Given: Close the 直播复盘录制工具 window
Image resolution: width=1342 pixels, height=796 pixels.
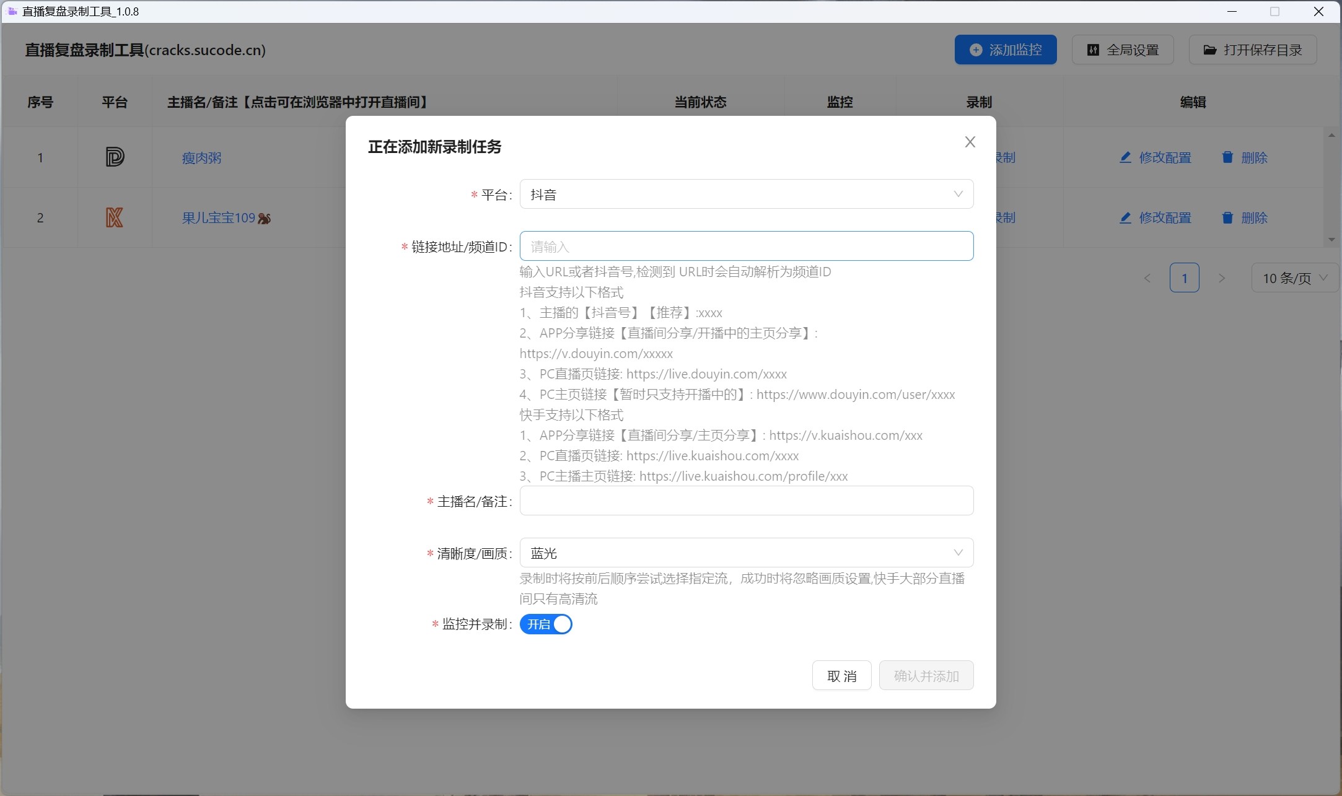Looking at the screenshot, I should pos(1319,11).
